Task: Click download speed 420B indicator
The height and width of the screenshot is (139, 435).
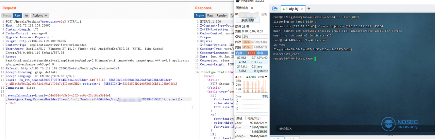Action: point(251,77)
